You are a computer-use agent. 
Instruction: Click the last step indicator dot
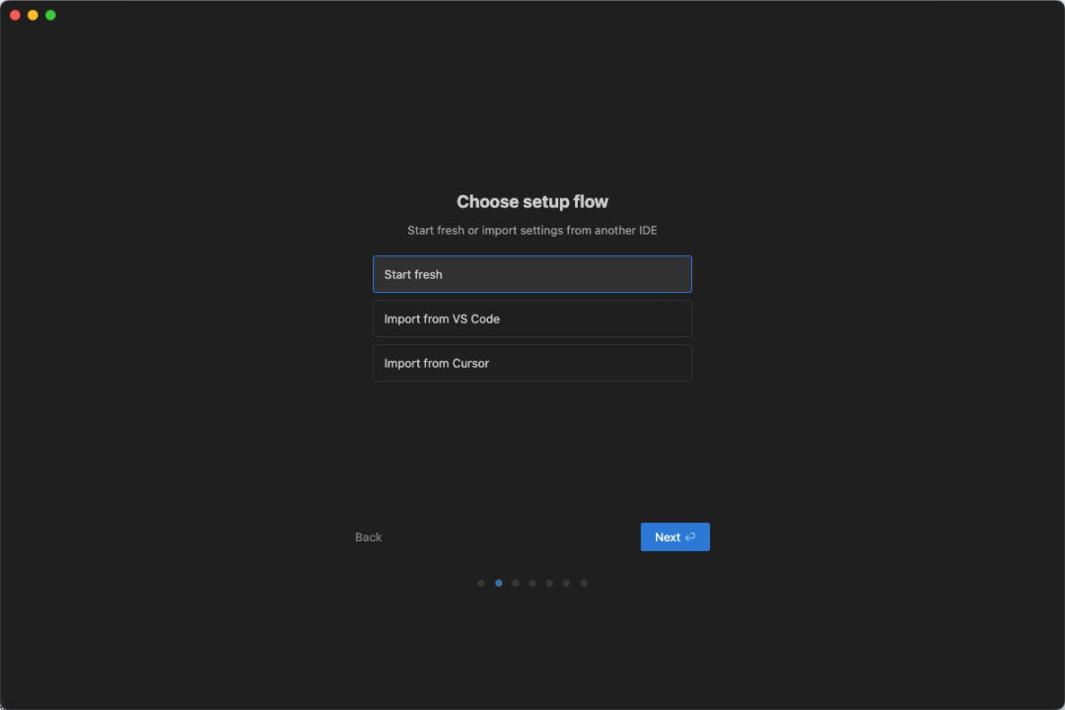point(583,583)
